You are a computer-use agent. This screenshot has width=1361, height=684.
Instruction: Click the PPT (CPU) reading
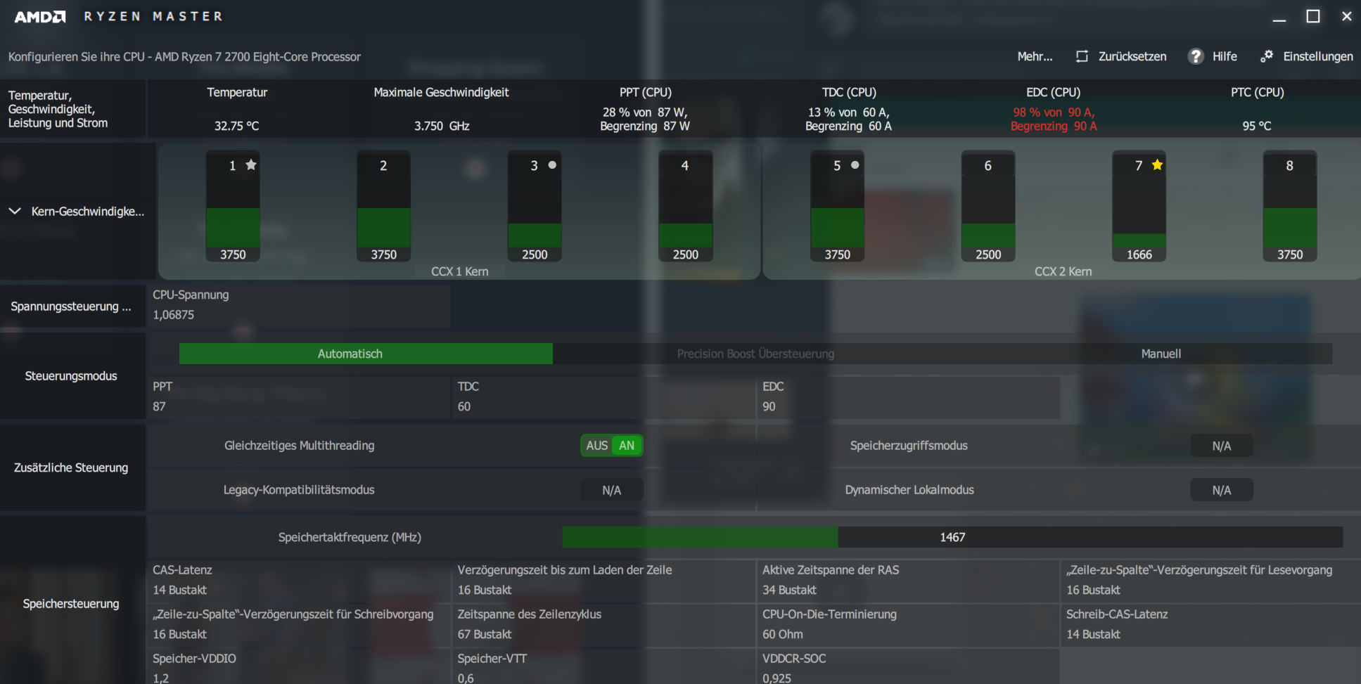tap(645, 119)
